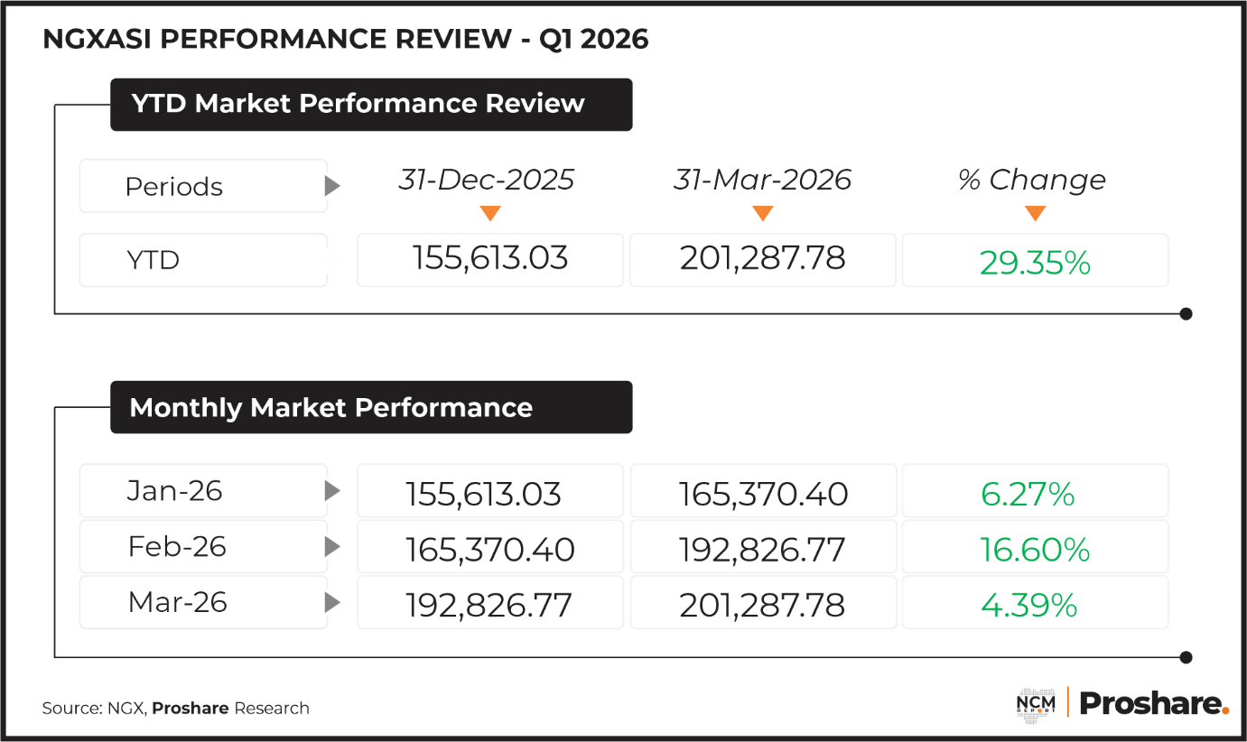1247x742 pixels.
Task: Click orange arrow under 31-Dec-2025
Action: pyautogui.click(x=490, y=214)
